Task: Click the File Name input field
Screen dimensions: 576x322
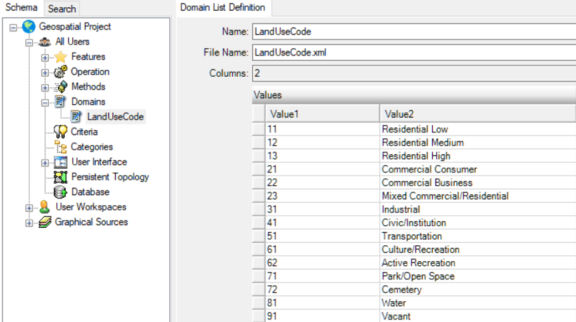Action: [x=414, y=53]
